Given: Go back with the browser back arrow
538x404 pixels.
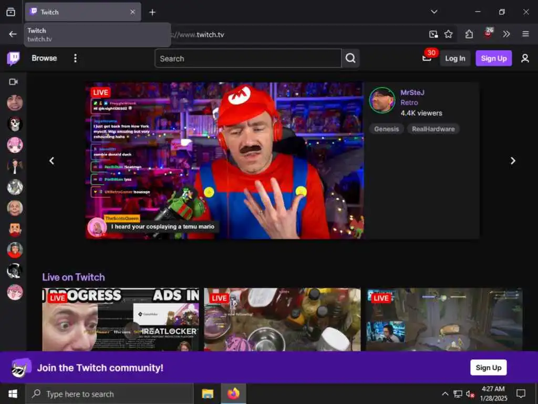Looking at the screenshot, I should 13,34.
